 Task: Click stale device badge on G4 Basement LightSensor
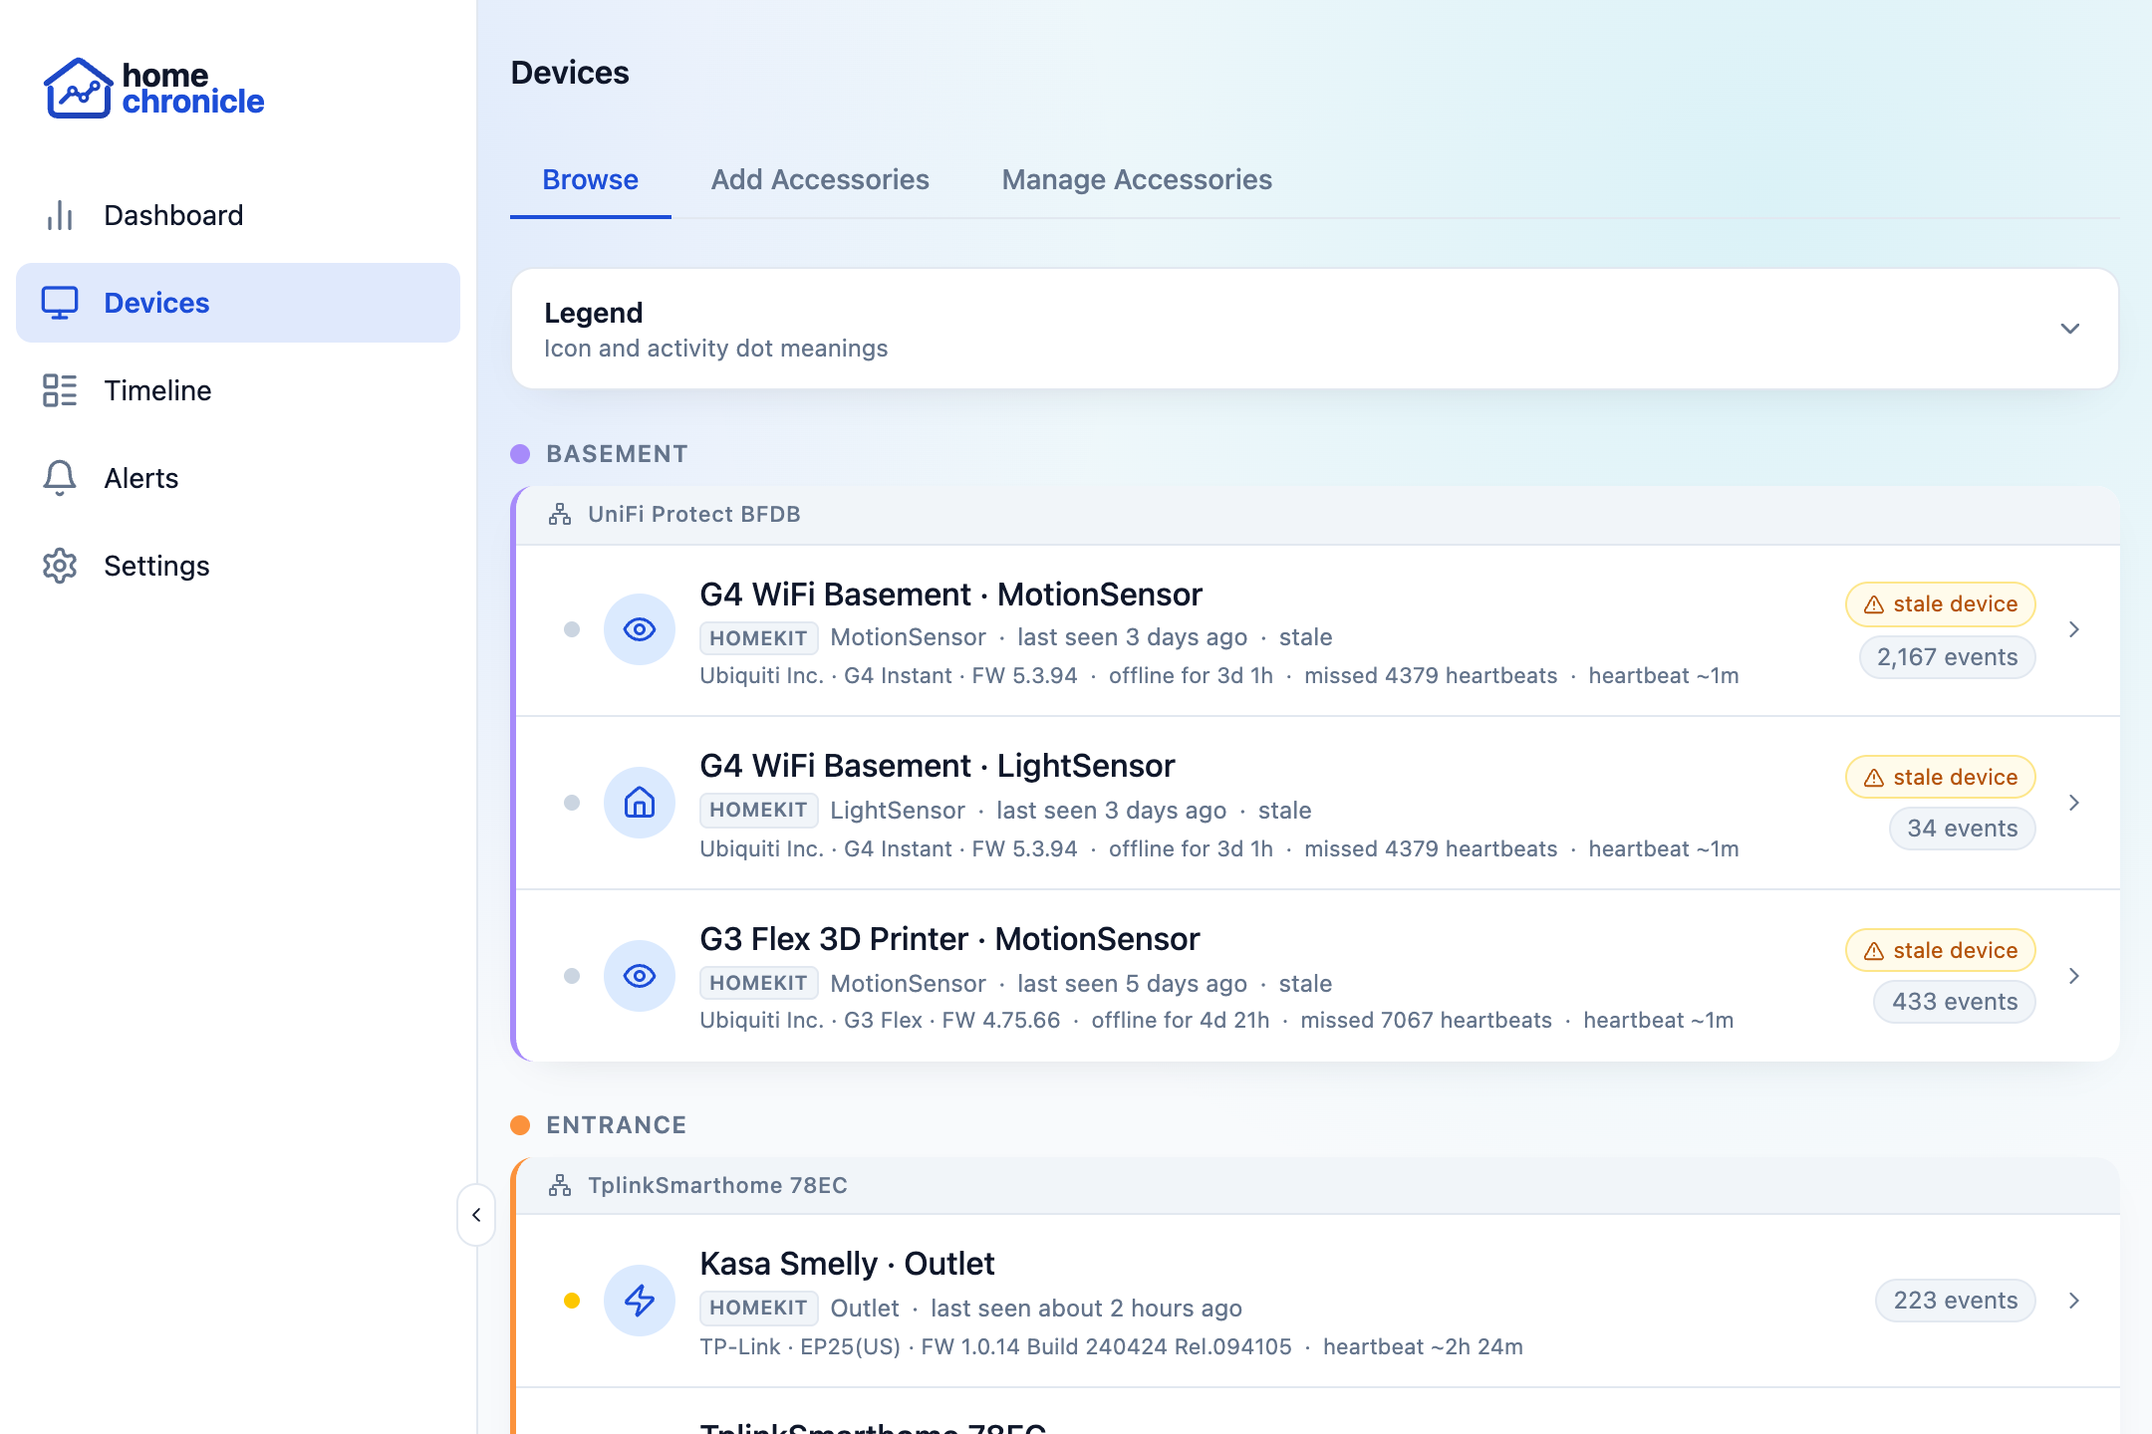click(1941, 778)
